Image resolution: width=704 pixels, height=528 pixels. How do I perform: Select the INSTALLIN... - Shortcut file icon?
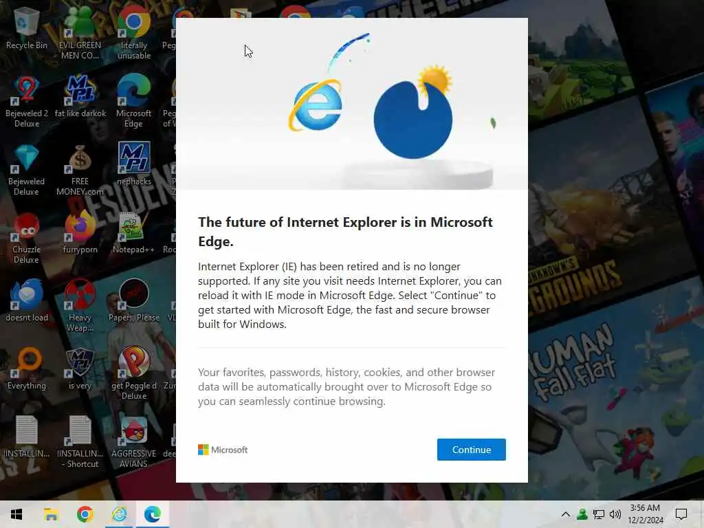click(x=80, y=442)
